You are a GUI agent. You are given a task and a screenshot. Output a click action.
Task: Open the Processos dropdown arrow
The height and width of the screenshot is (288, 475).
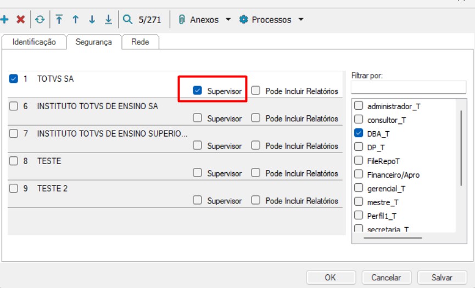point(301,20)
